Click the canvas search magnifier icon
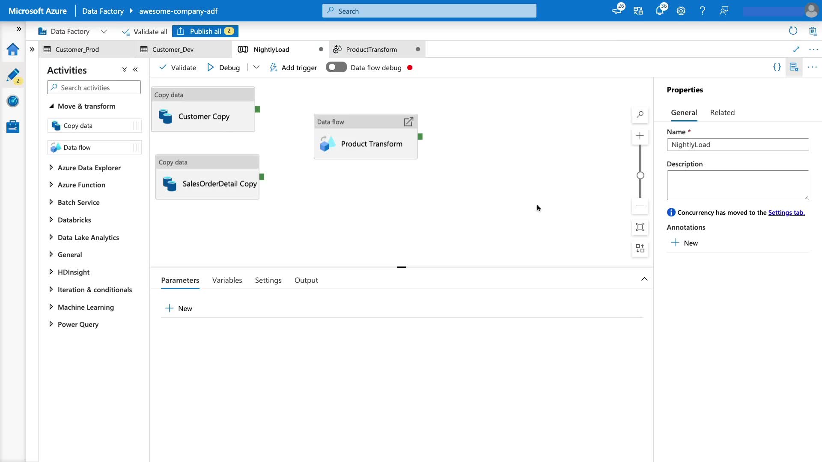Image resolution: width=822 pixels, height=462 pixels. coord(640,115)
